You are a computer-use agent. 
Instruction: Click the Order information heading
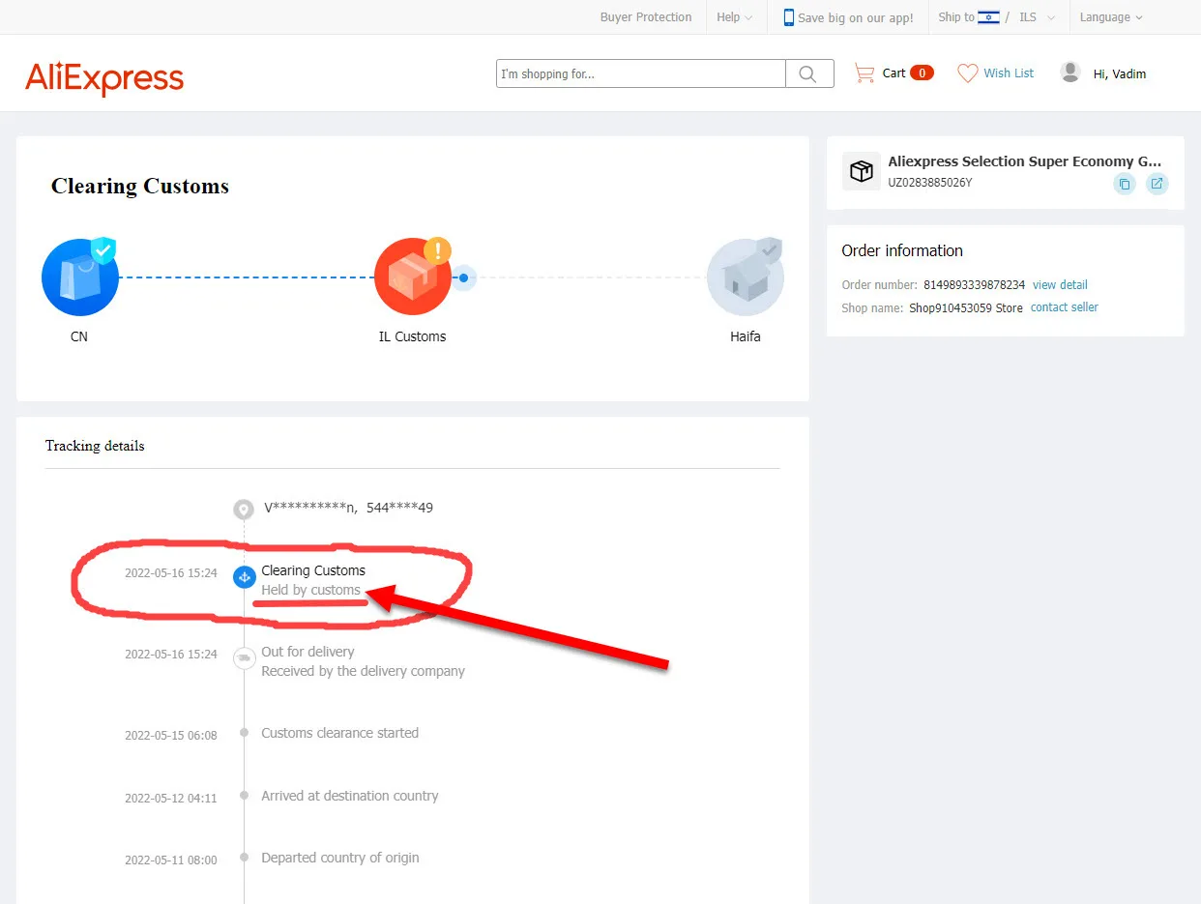[902, 250]
